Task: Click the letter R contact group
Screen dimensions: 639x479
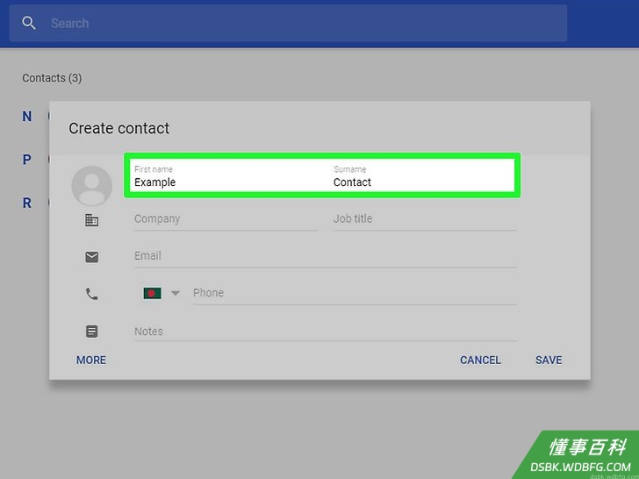Action: [x=27, y=203]
